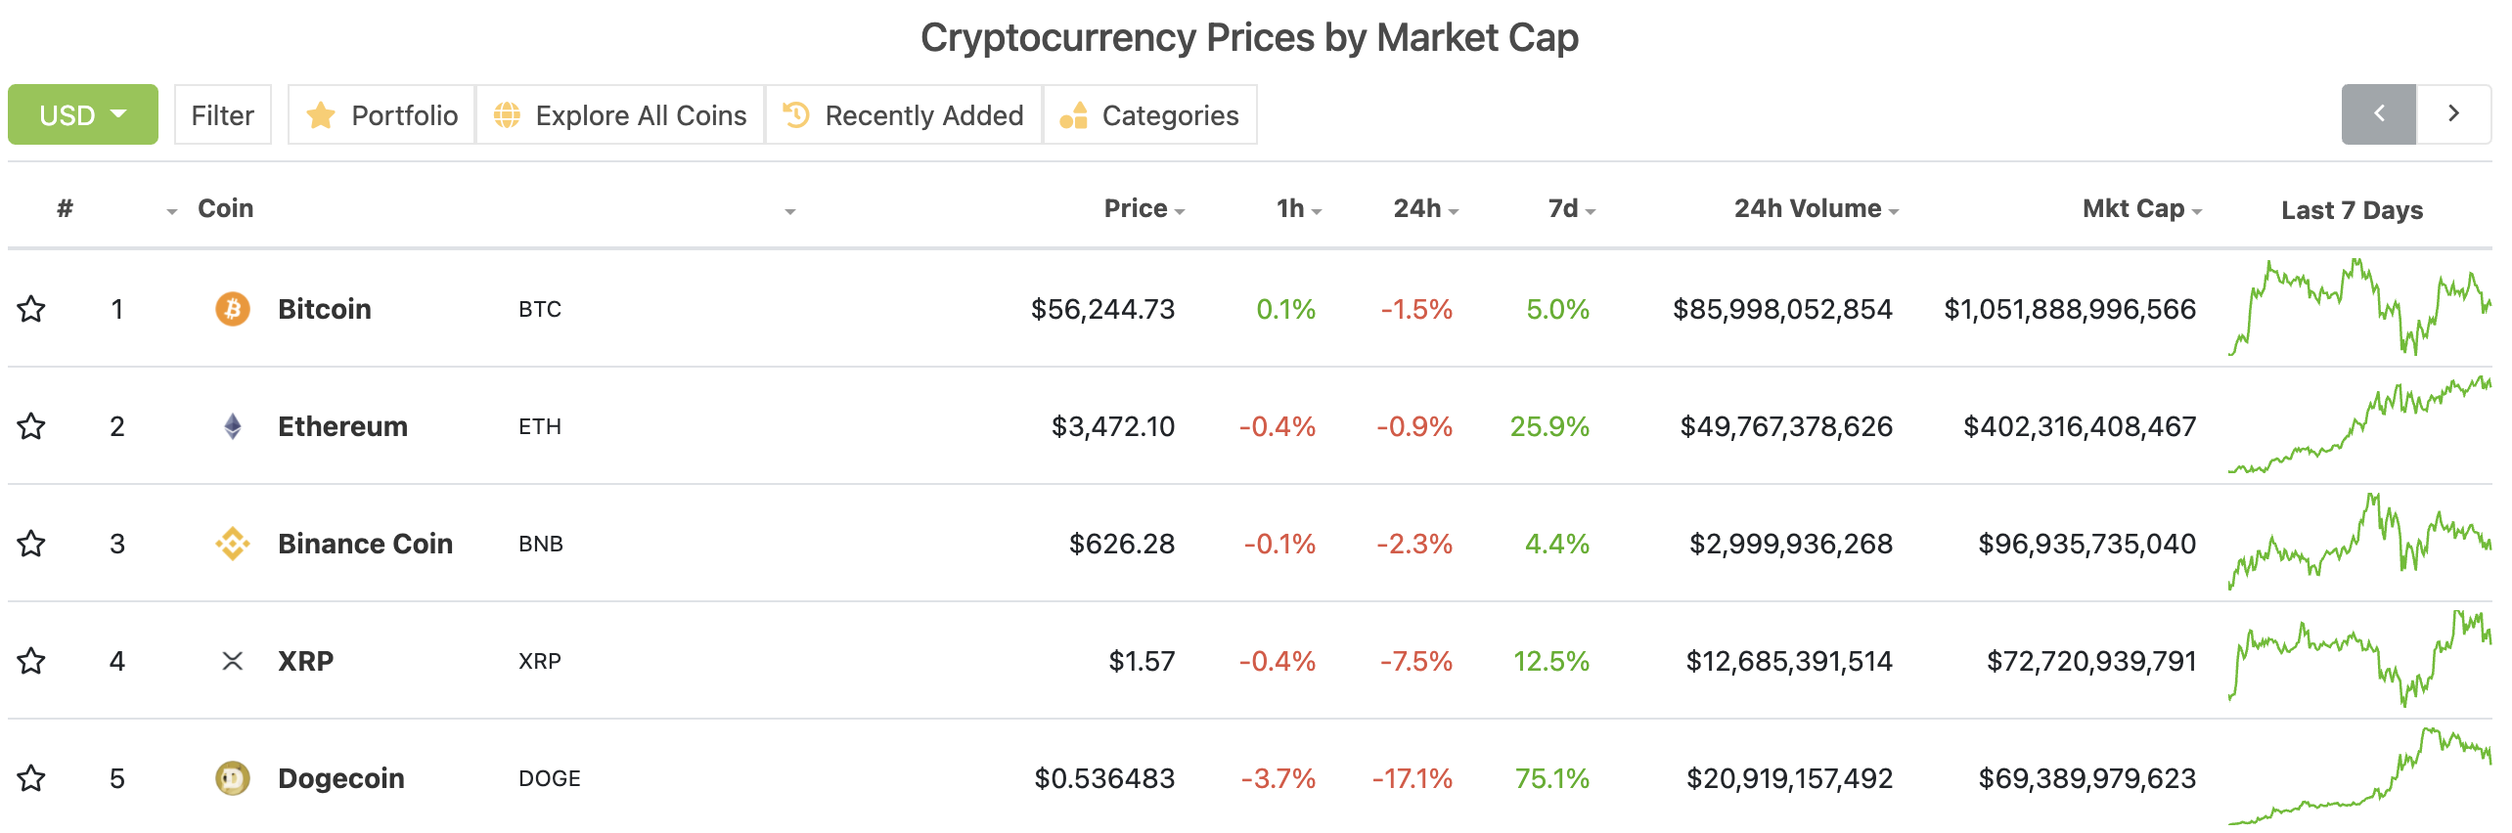Screen dimensions: 2512x833
Task: Star Ethereum to add to favorites
Action: 31,426
